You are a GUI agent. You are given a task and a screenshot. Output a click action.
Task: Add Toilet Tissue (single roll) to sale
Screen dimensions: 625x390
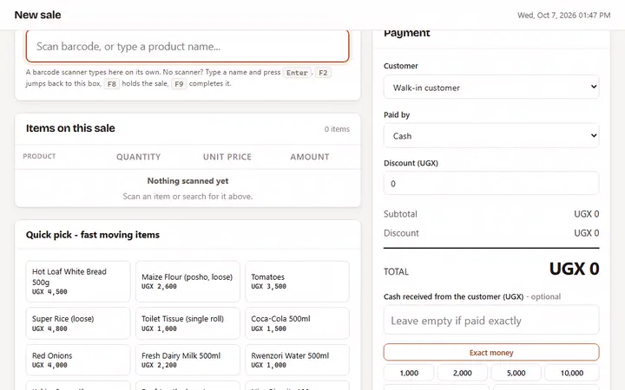coord(187,323)
